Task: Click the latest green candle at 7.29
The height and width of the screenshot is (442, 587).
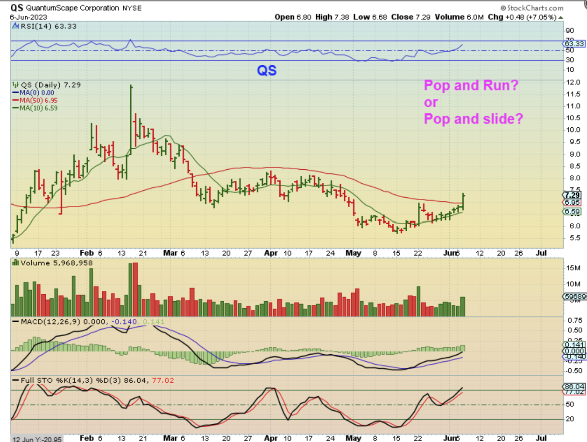Action: tap(463, 201)
